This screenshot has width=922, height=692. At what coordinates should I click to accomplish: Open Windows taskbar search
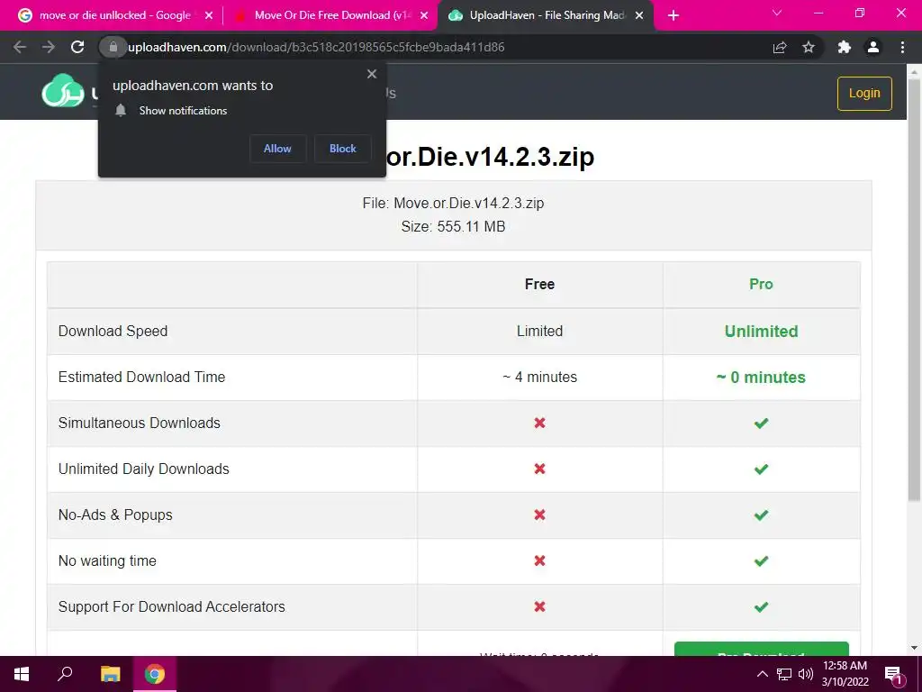coord(65,674)
